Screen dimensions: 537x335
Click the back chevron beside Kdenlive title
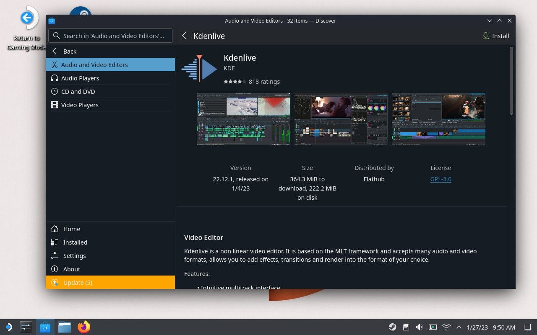click(184, 36)
